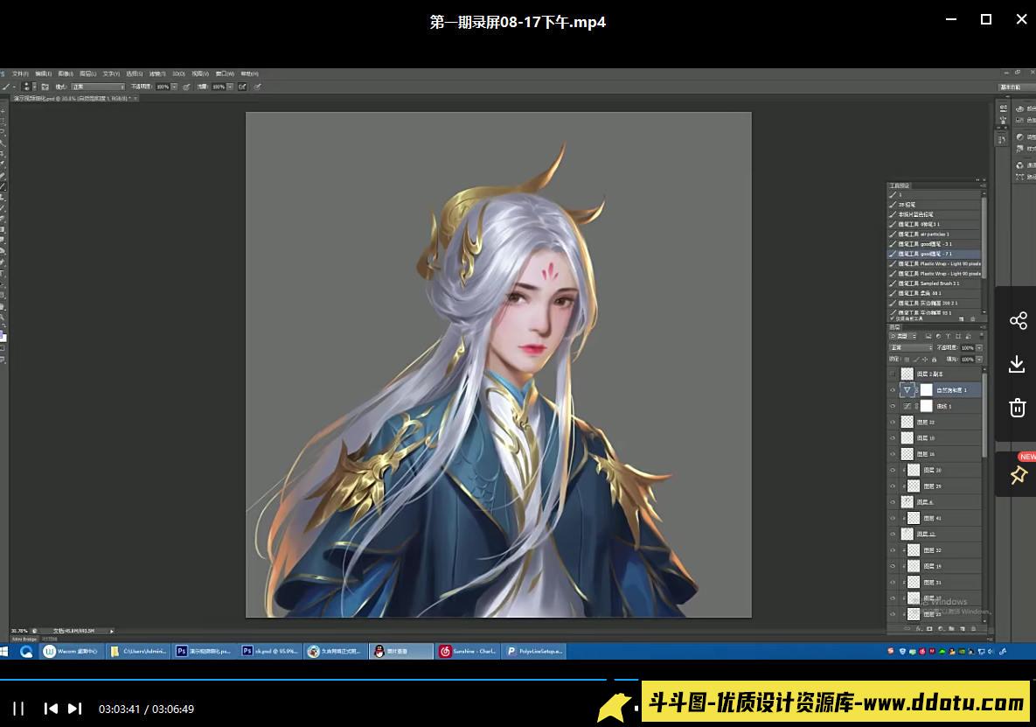Toggle pressure-for-opacity icon in options bar
This screenshot has width=1036, height=727.
[186, 87]
